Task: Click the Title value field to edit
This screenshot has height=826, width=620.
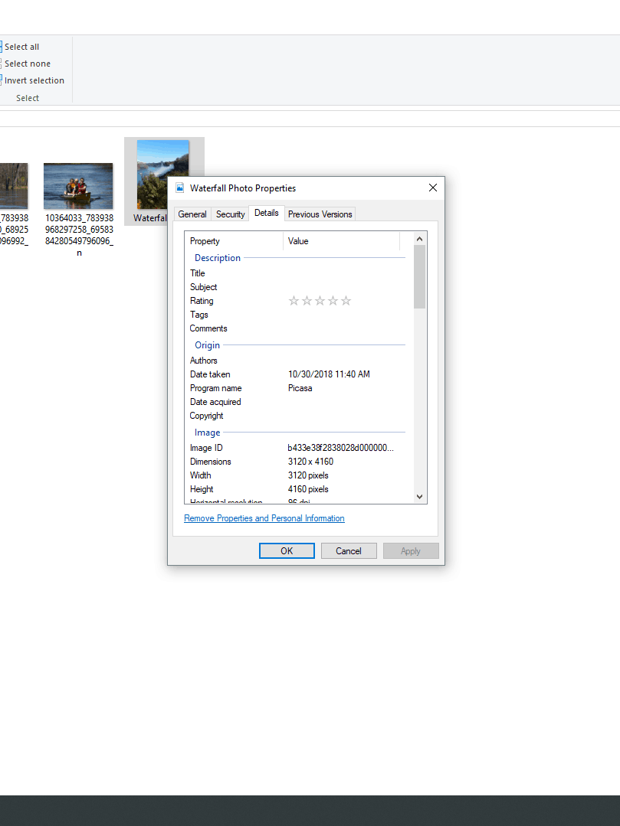Action: pyautogui.click(x=341, y=273)
